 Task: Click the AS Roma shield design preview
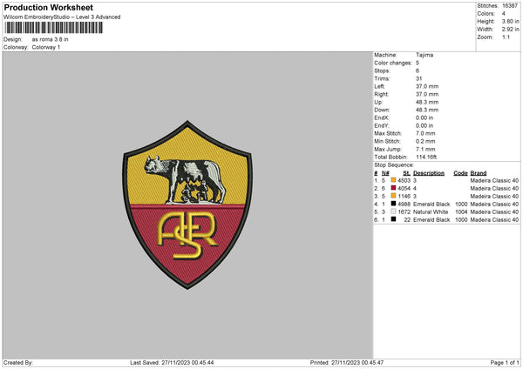[x=187, y=205]
